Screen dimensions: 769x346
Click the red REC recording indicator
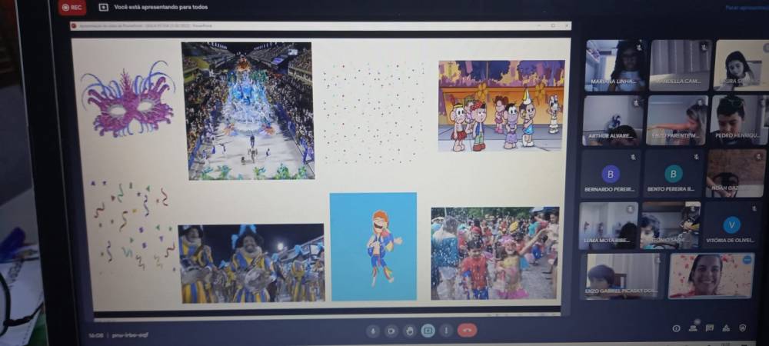72,8
